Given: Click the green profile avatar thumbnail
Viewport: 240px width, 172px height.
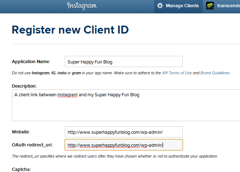Looking at the screenshot, I should pyautogui.click(x=210, y=6).
